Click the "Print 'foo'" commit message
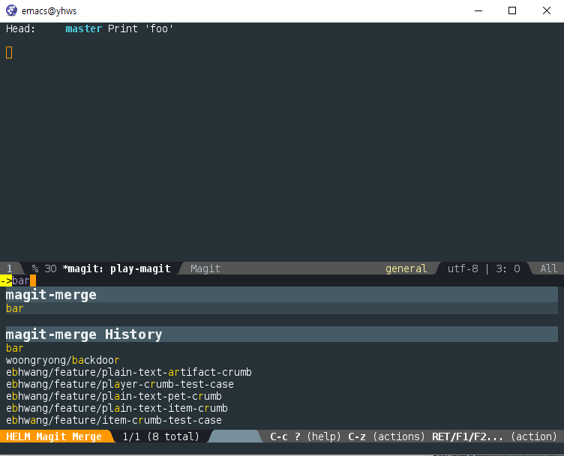The image size is (564, 456). (141, 28)
